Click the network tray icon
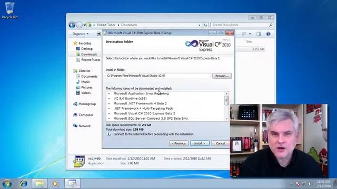Viewport: 337px width, 189px height. 304,184
